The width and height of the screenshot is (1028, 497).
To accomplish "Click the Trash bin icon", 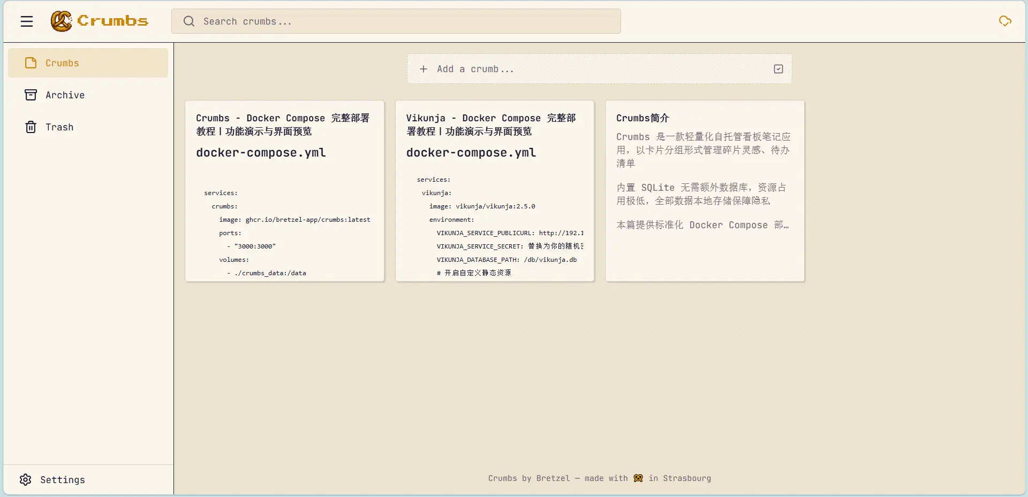I will (31, 127).
